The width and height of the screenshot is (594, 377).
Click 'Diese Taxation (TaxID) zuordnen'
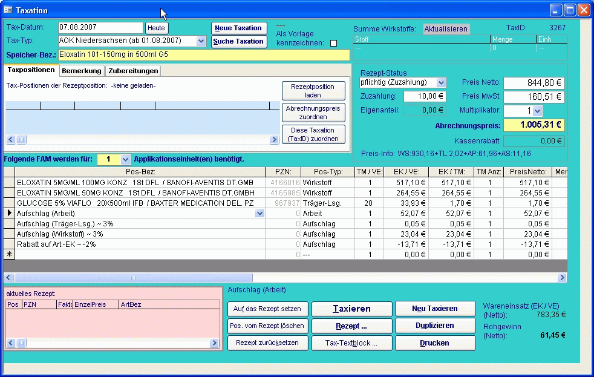[x=313, y=134]
